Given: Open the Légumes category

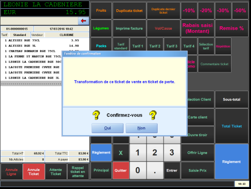Looking at the screenshot, I should click(101, 28).
